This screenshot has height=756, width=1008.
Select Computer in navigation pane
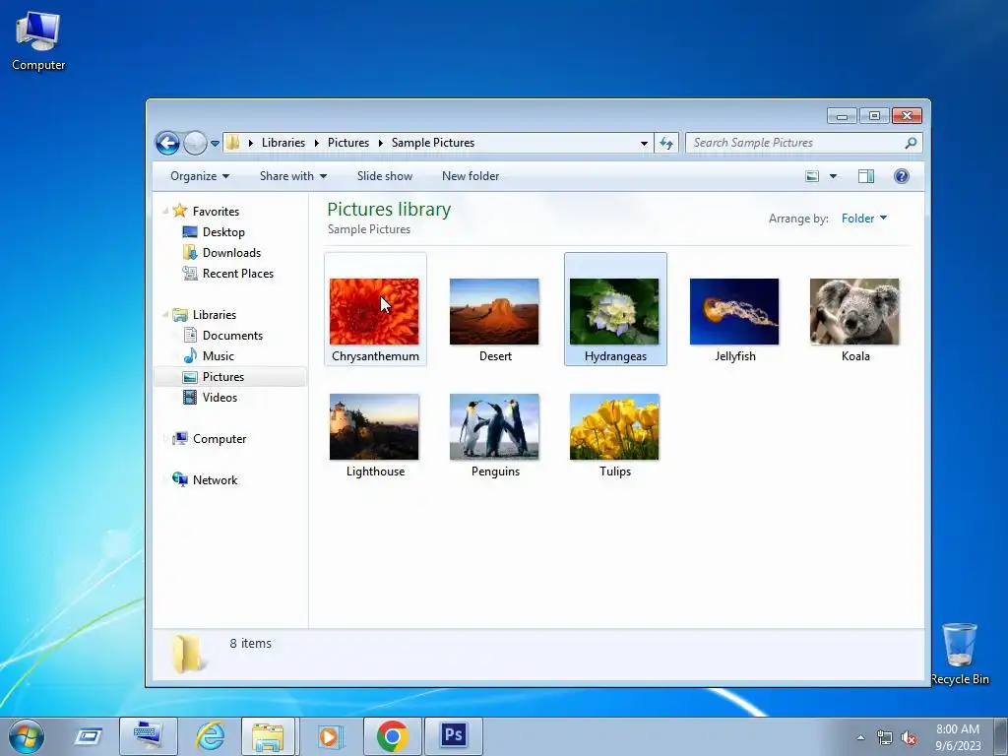219,439
